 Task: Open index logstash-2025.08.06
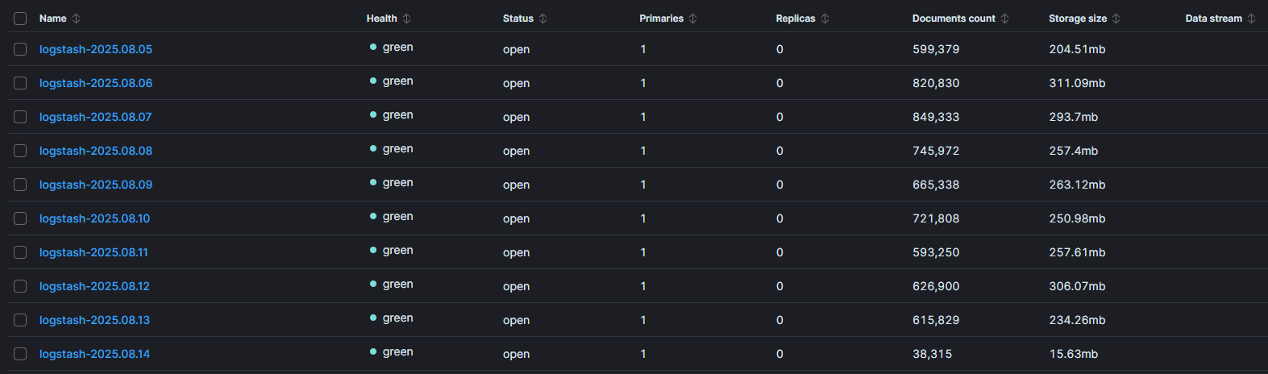tap(96, 83)
